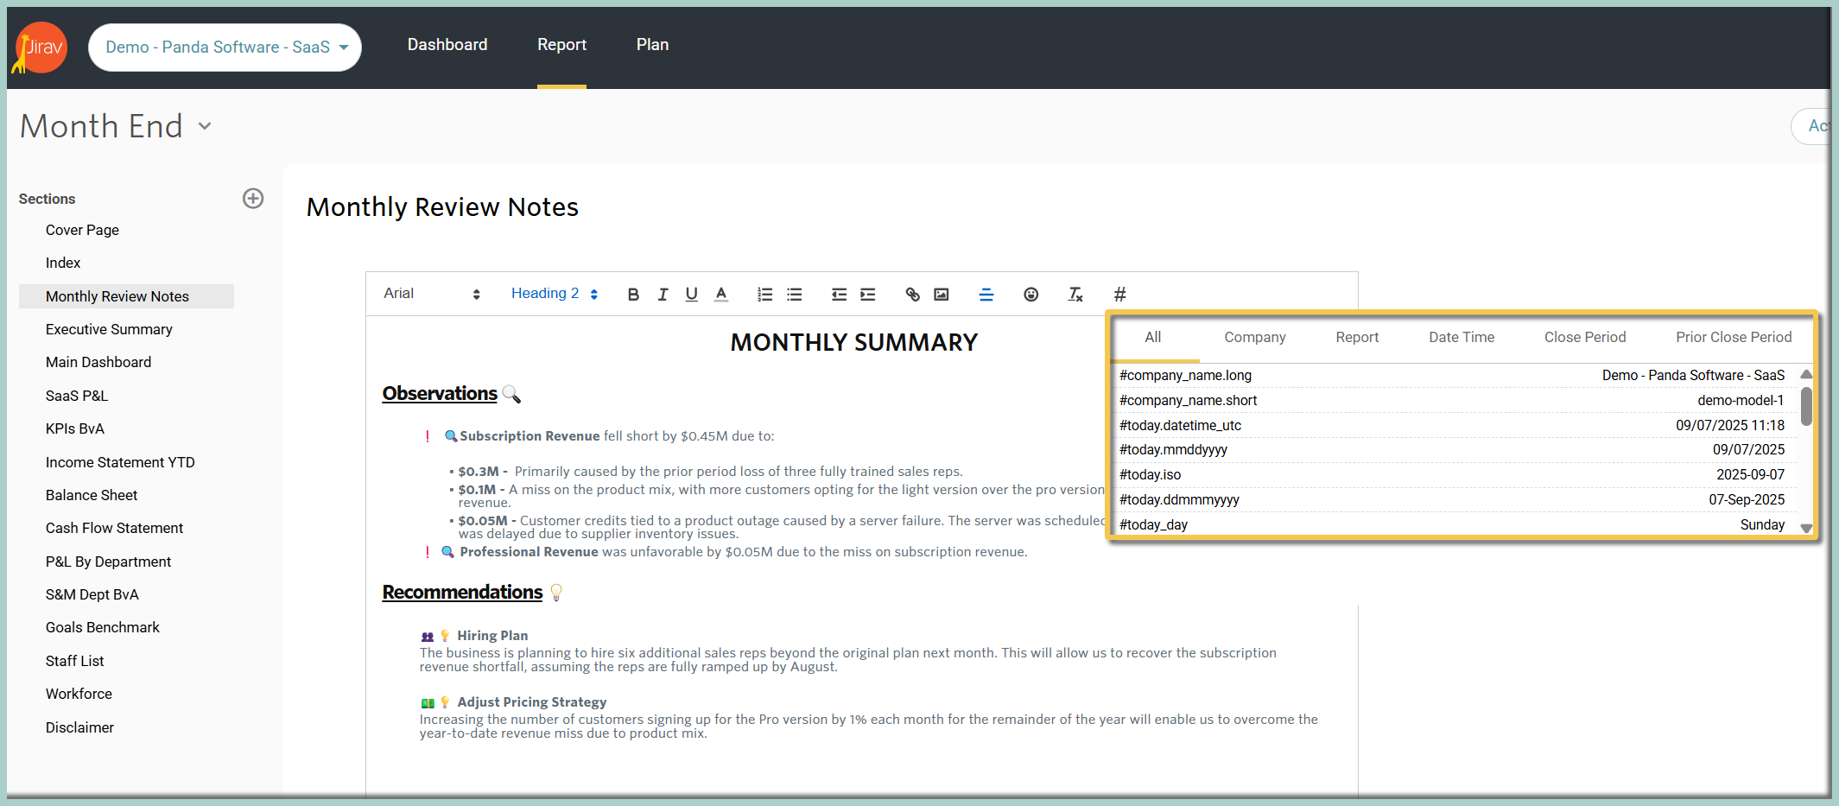Expand the Month End report dropdown
Image resolution: width=1839 pixels, height=806 pixels.
205,126
